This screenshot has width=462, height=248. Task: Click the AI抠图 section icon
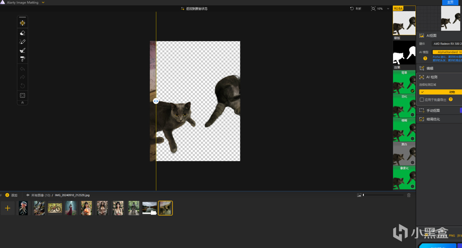pos(422,36)
